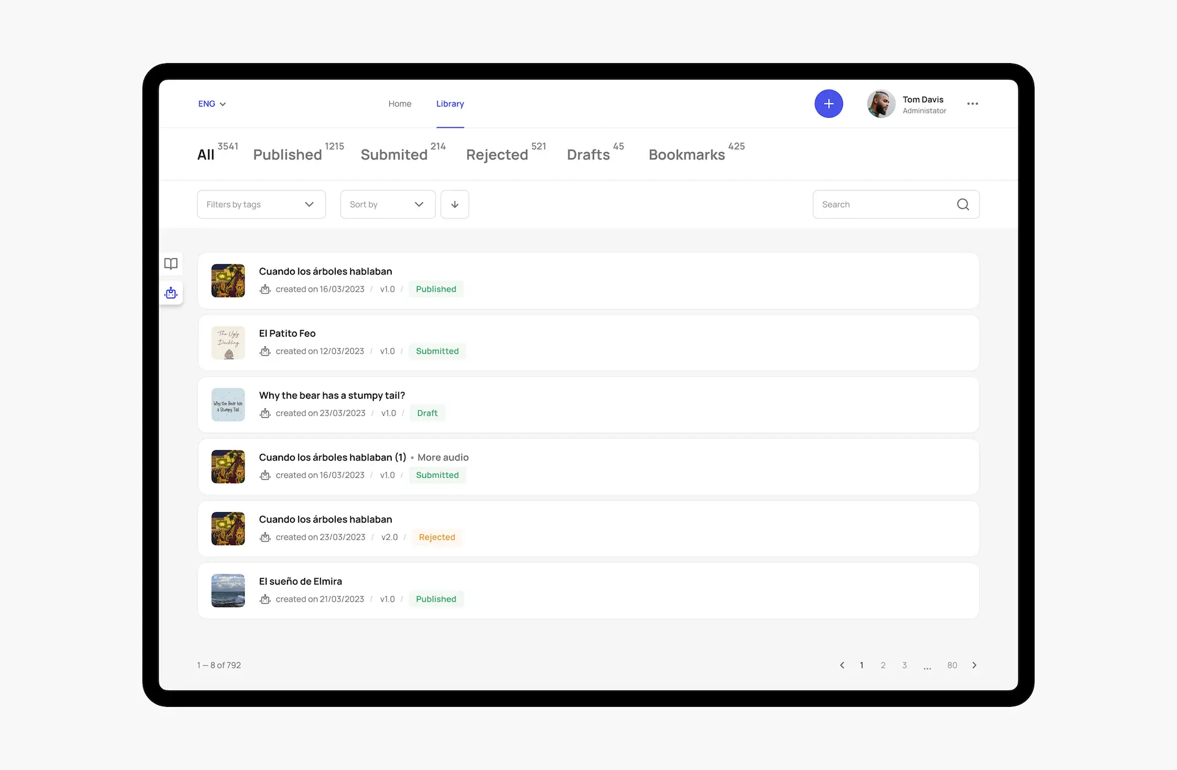Expand the ENG language dropdown

(211, 104)
